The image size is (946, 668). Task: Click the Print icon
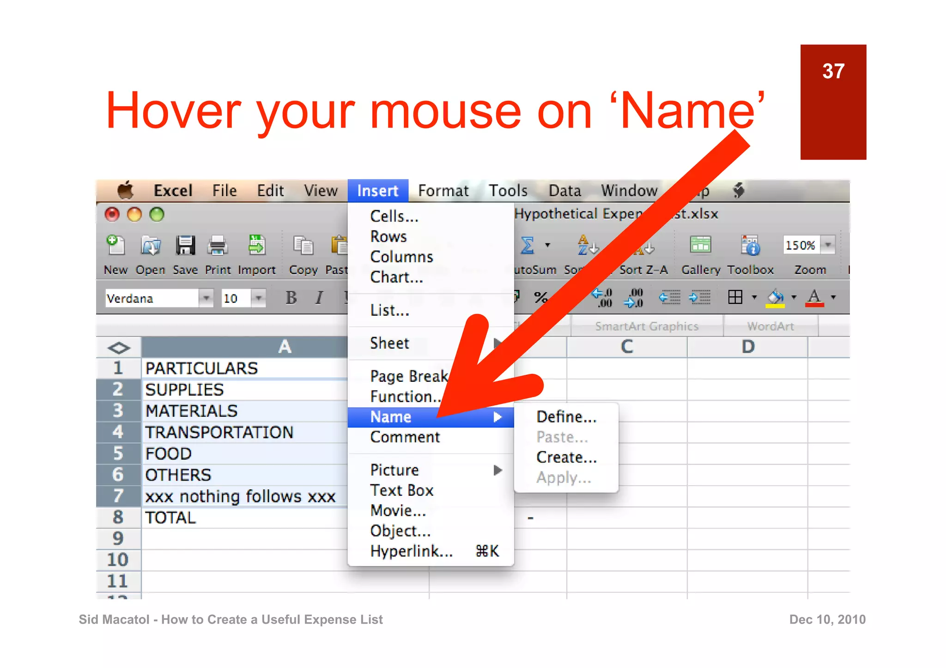tap(218, 246)
